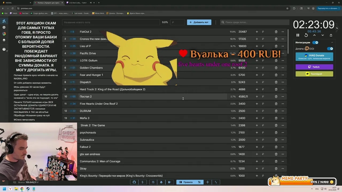The image size is (342, 192).
Task: Toggle the Донаты switch
Action: click(x=330, y=49)
